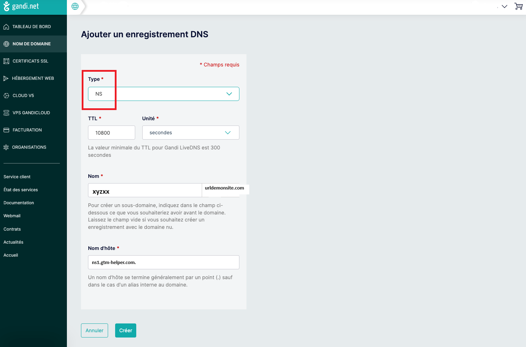Click the Tableau de bord home icon
This screenshot has width=526, height=347.
(6, 27)
